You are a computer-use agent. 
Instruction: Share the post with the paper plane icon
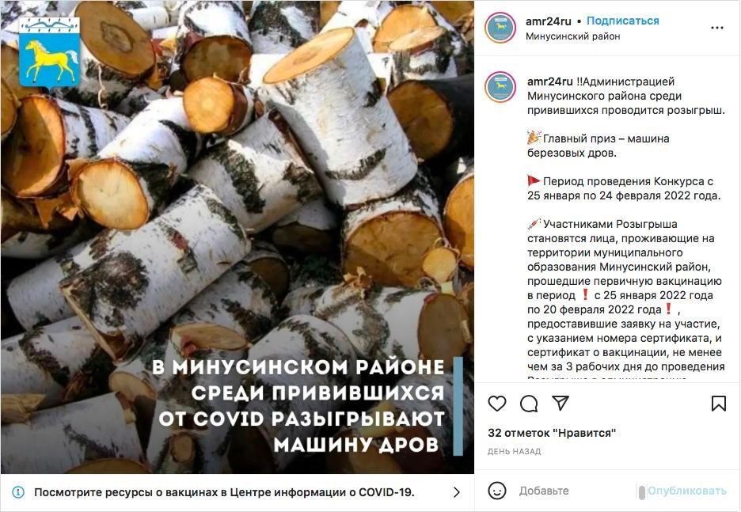[560, 403]
